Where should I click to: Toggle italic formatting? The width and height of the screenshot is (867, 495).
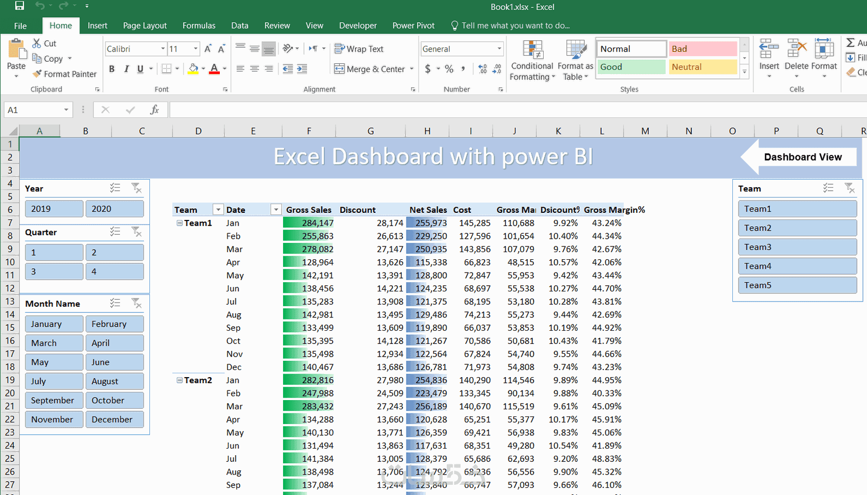pos(126,69)
